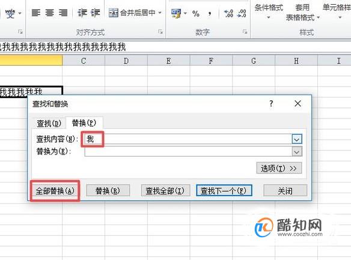Viewport: 351px width, 260px height.
Task: Expand the 合并后居中 dropdown arrow
Action: pyautogui.click(x=160, y=13)
